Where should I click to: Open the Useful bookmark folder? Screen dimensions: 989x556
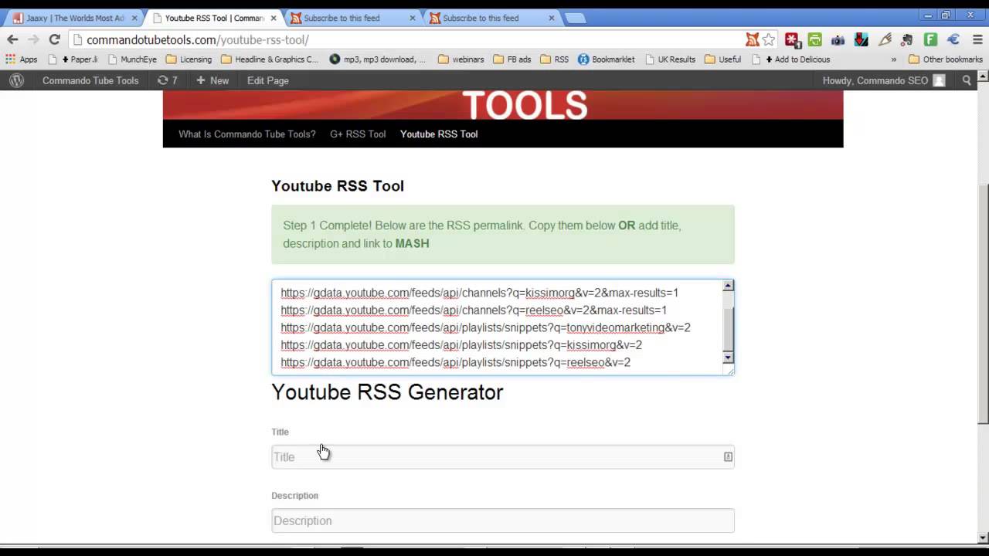tap(723, 59)
